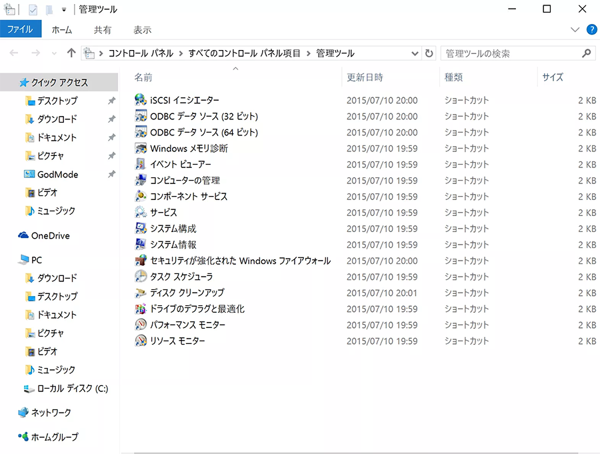
Task: Open the Quick Access Toolbar customize dropdown
Action: 63,10
